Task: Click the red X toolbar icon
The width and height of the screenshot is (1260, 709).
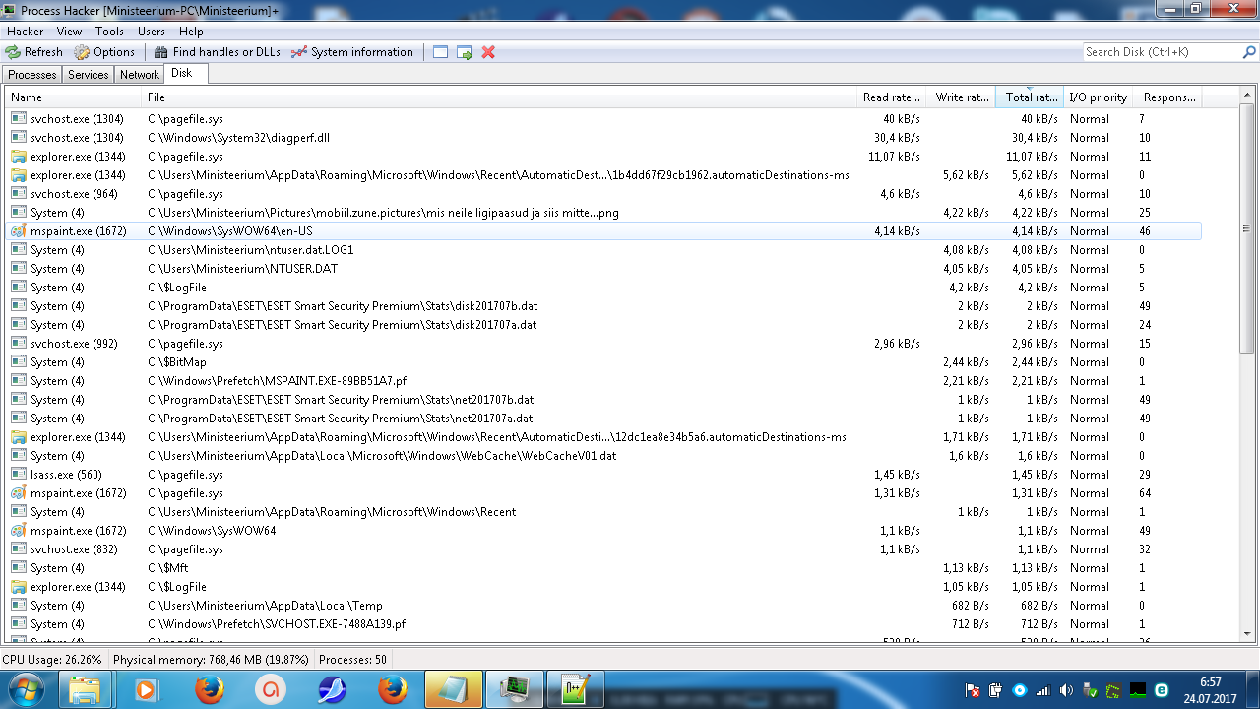Action: [x=488, y=52]
